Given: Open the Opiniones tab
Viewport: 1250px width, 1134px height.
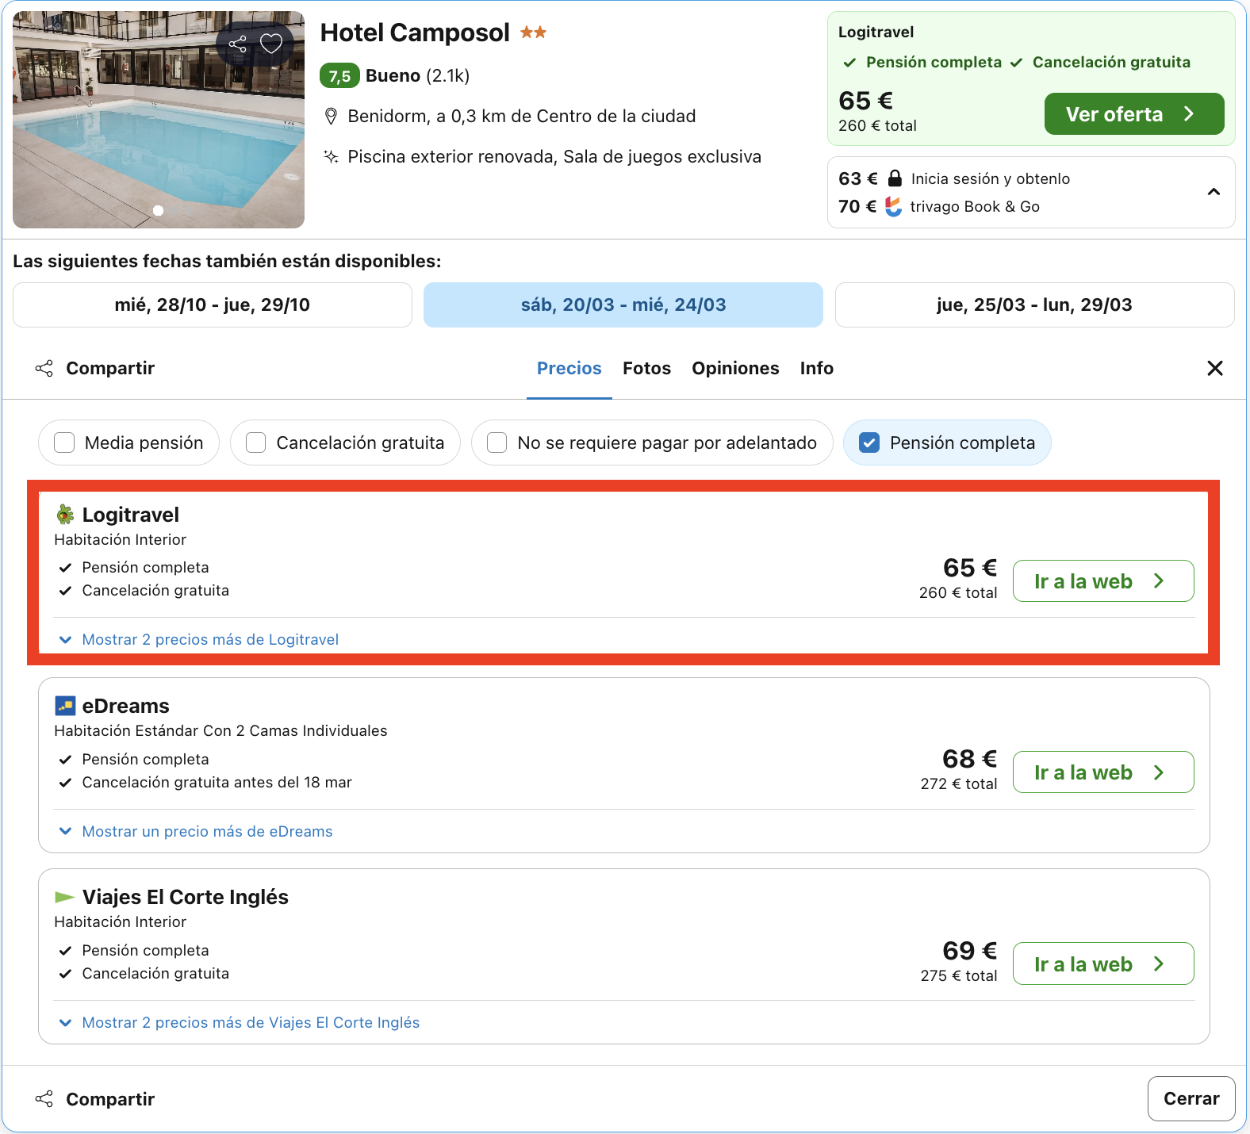Looking at the screenshot, I should pos(735,368).
